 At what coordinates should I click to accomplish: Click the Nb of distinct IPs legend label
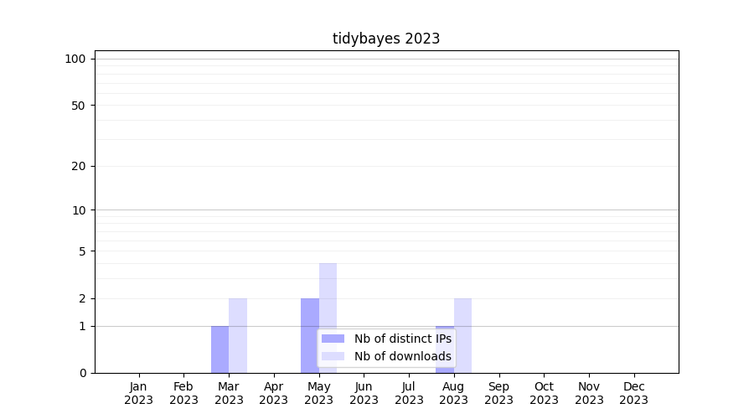(x=402, y=339)
